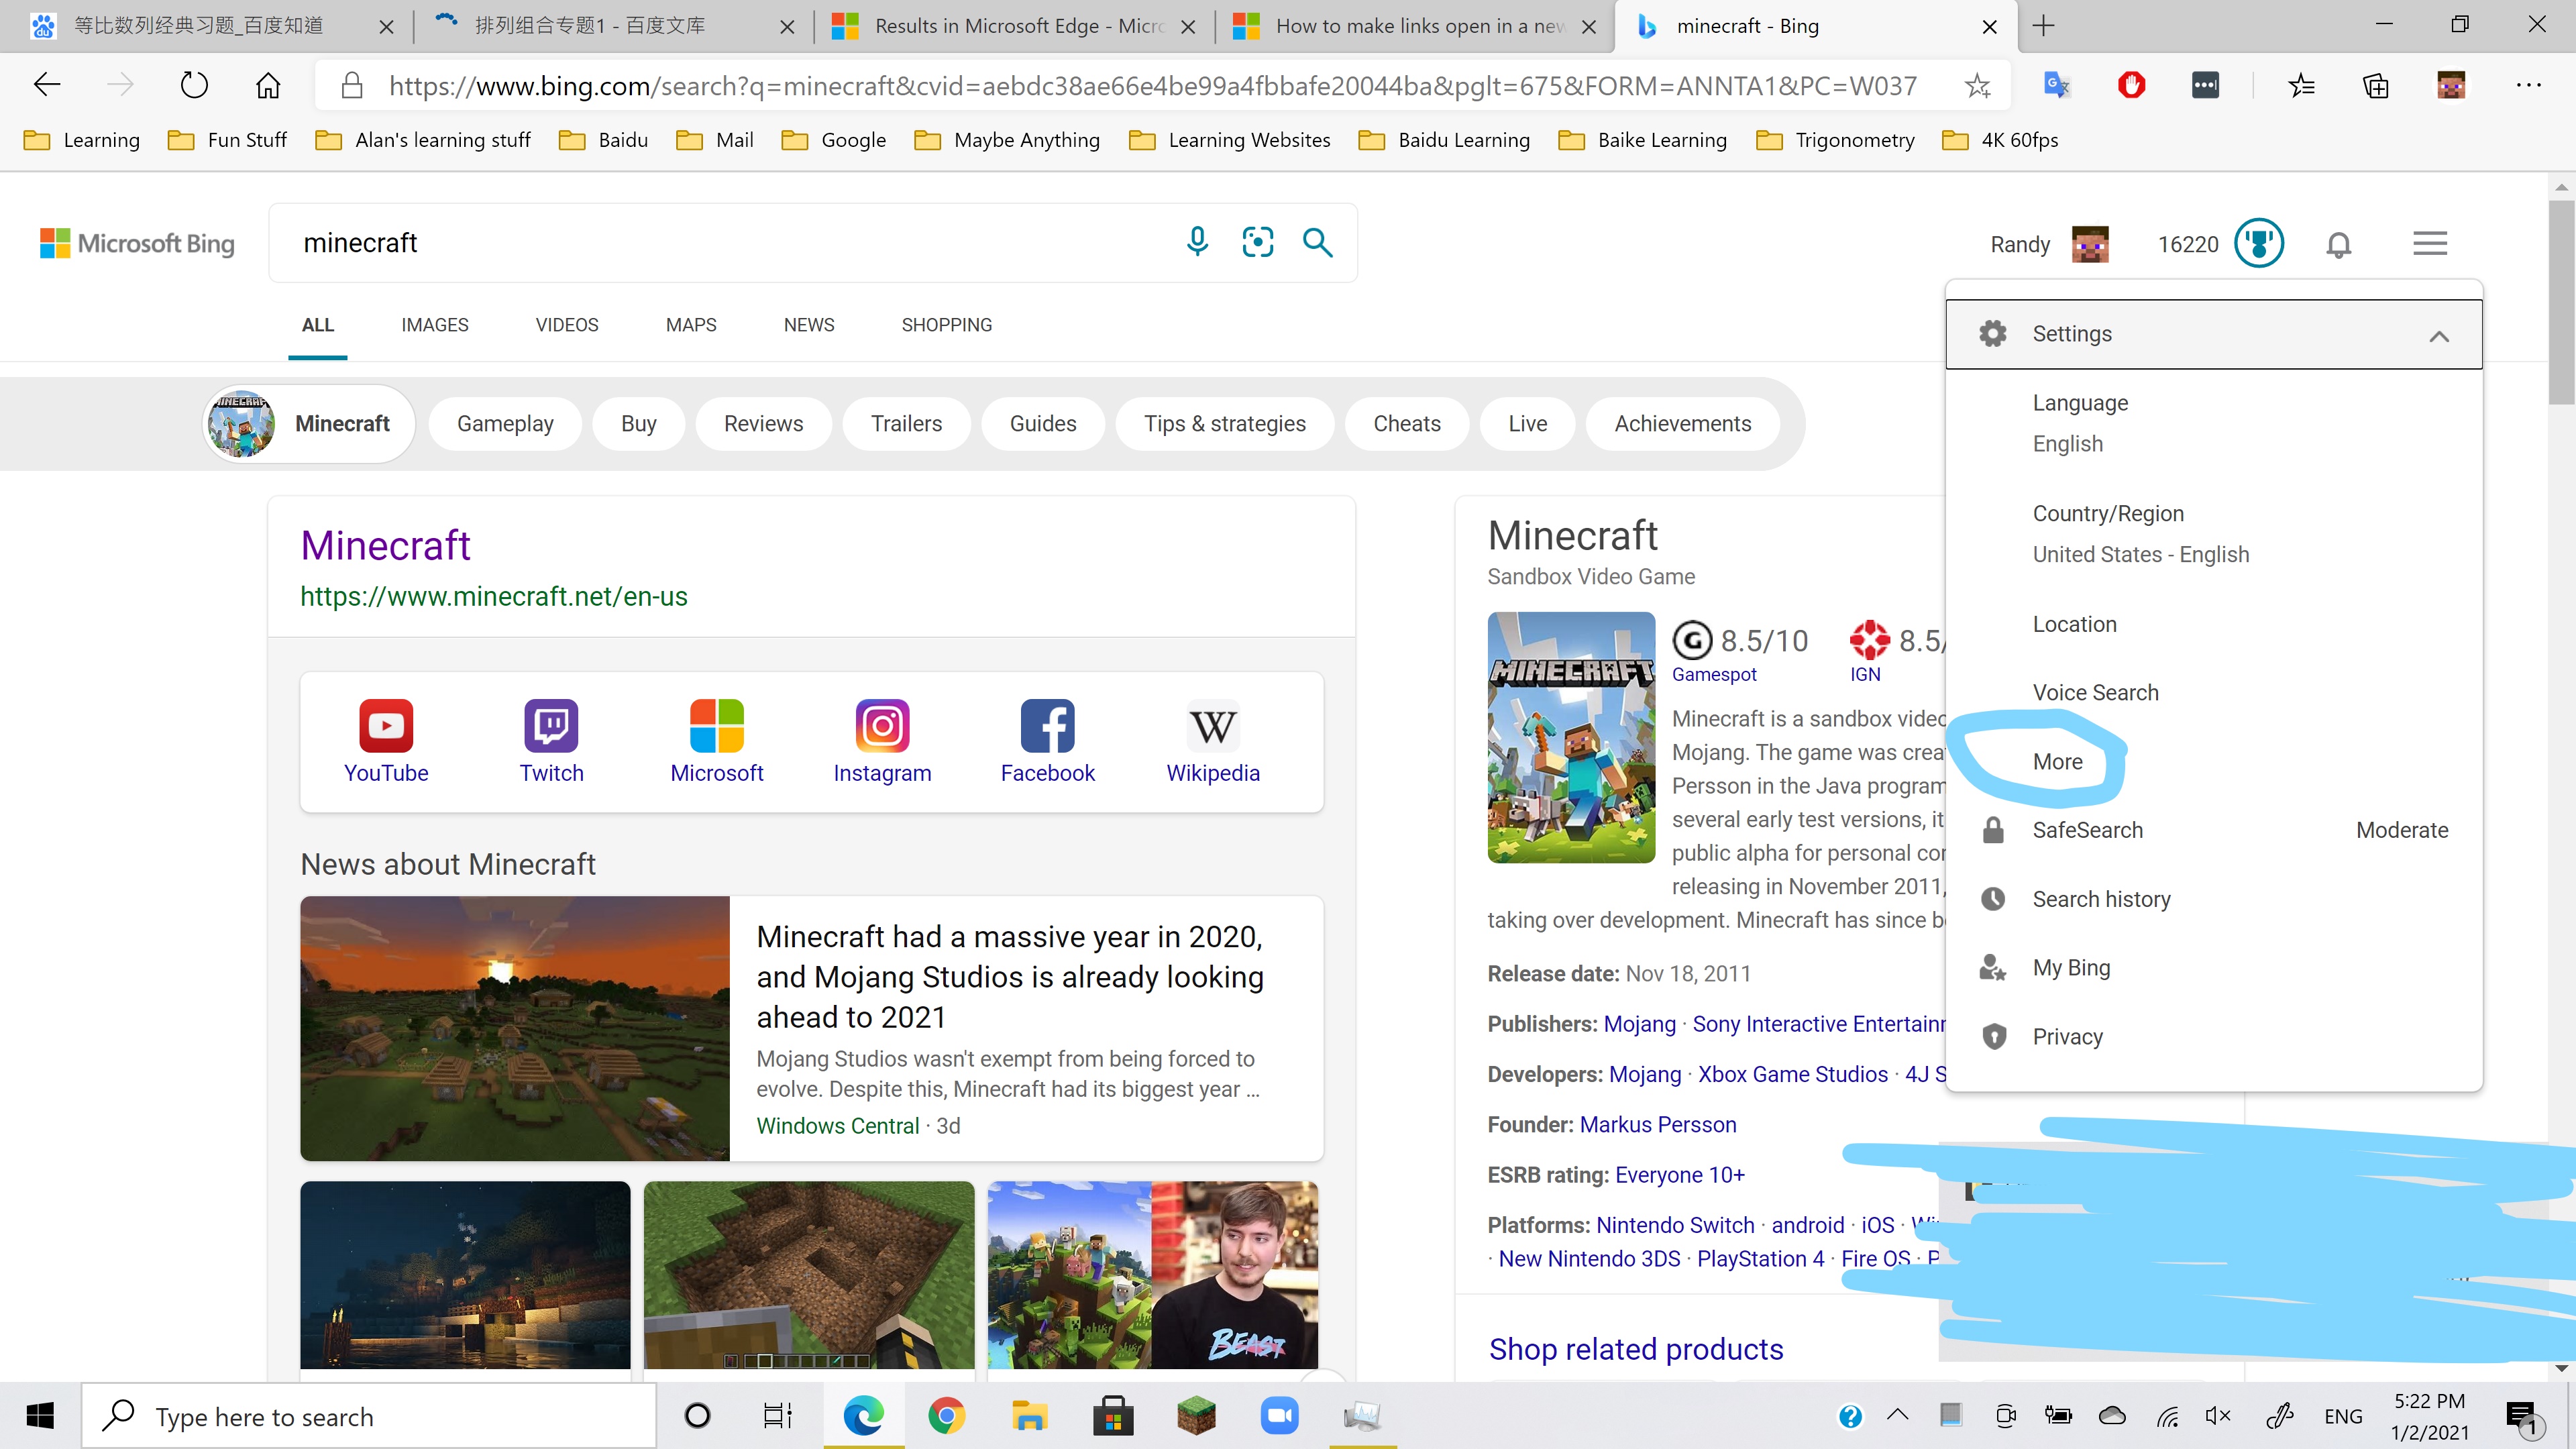Image resolution: width=2576 pixels, height=1449 pixels.
Task: Click the Gameplay filter chip
Action: (505, 424)
